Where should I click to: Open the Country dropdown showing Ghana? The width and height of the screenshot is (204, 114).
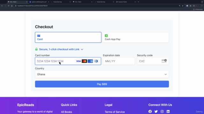tap(102, 74)
